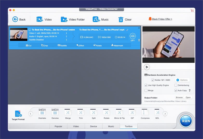Add Music file via Music icon

point(96,19)
